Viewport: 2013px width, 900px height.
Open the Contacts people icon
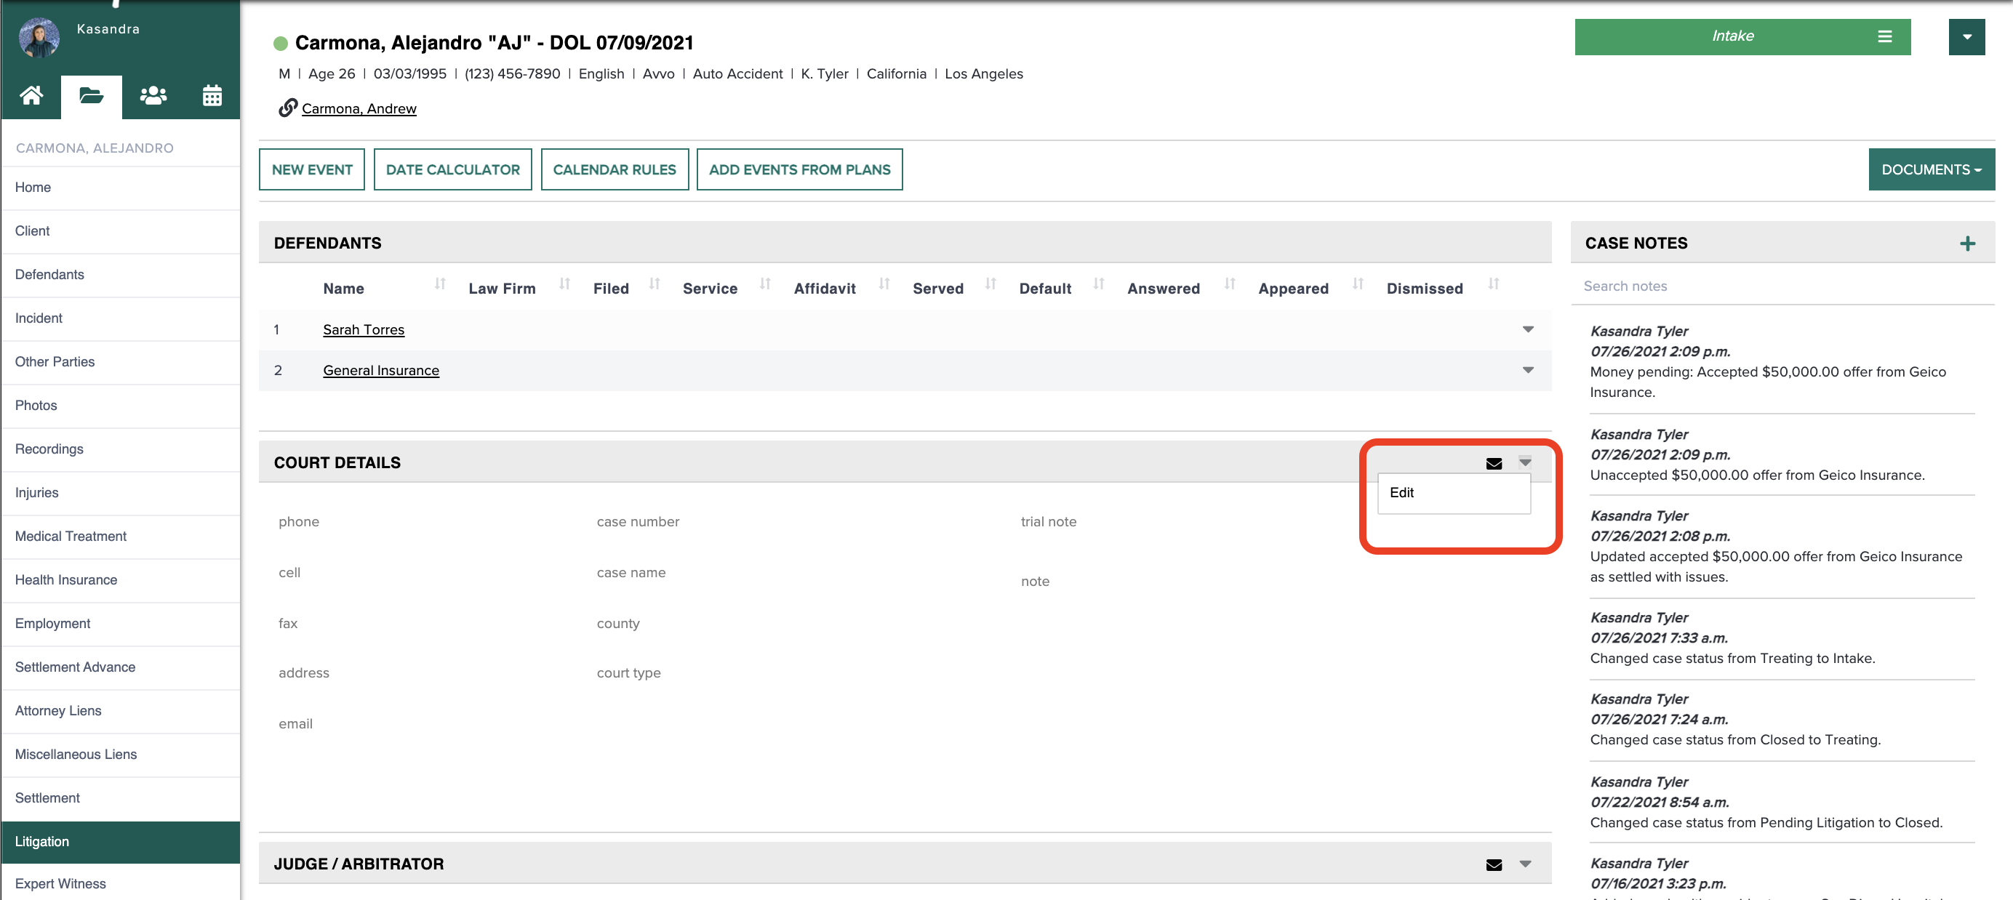point(153,95)
